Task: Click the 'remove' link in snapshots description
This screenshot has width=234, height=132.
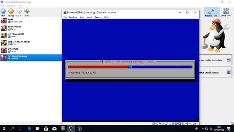Action: pos(208,73)
